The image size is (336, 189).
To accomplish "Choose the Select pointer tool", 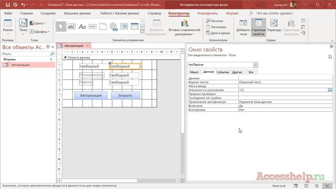I will [61, 27].
